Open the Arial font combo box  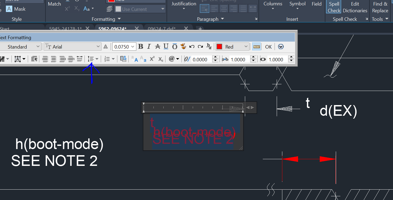pos(72,46)
